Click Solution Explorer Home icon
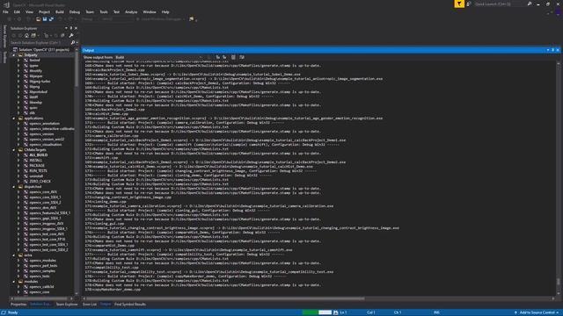563x316 pixels. pos(26,35)
